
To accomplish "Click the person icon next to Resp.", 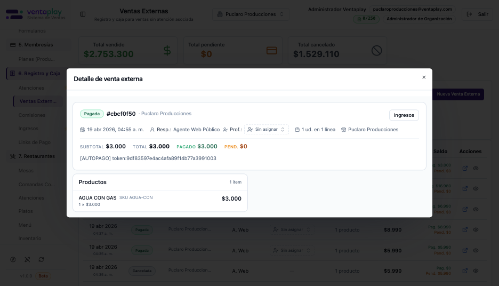I will click(152, 130).
